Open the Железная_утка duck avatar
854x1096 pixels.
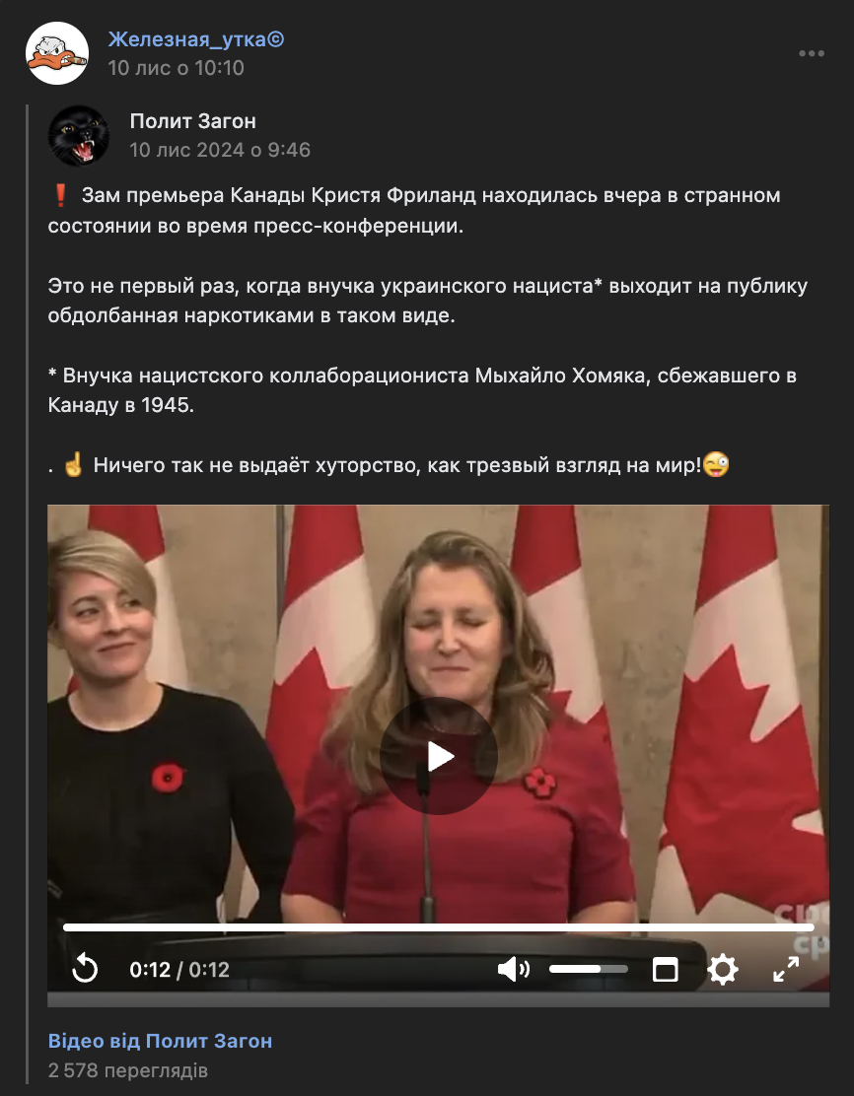click(x=57, y=53)
